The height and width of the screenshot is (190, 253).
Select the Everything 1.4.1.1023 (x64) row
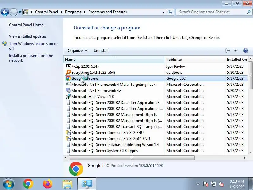tap(156, 73)
